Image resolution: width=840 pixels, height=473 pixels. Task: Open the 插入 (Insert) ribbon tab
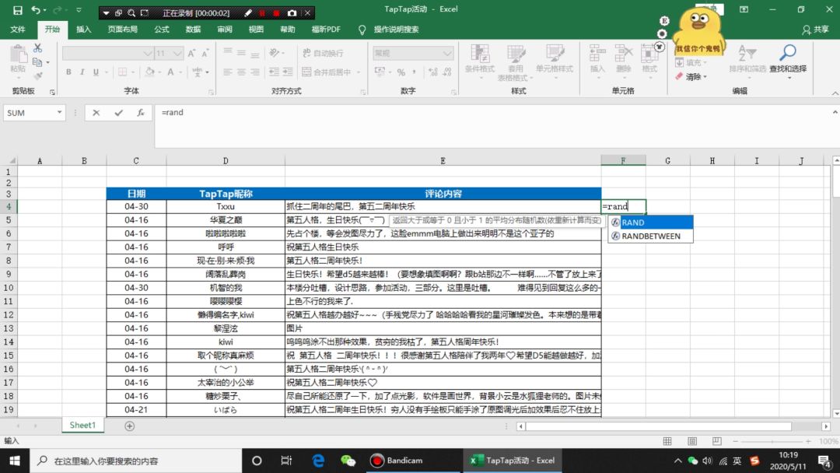pyautogui.click(x=83, y=30)
